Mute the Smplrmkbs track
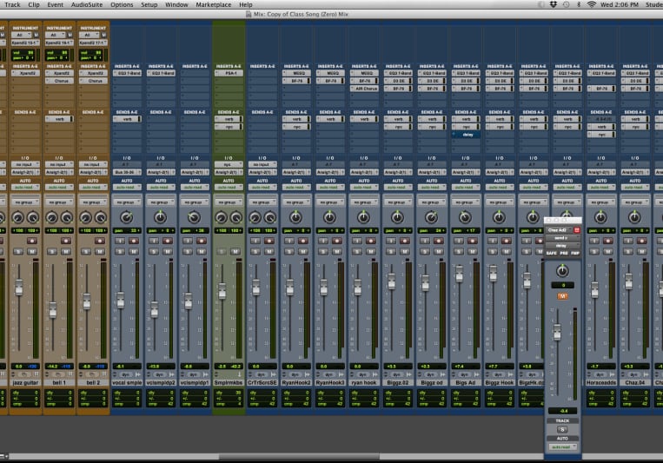Screen dimensions: 663x463 pyautogui.click(x=235, y=252)
